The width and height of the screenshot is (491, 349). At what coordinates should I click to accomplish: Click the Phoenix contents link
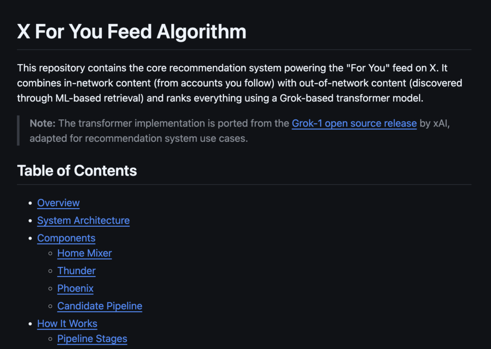pyautogui.click(x=75, y=289)
